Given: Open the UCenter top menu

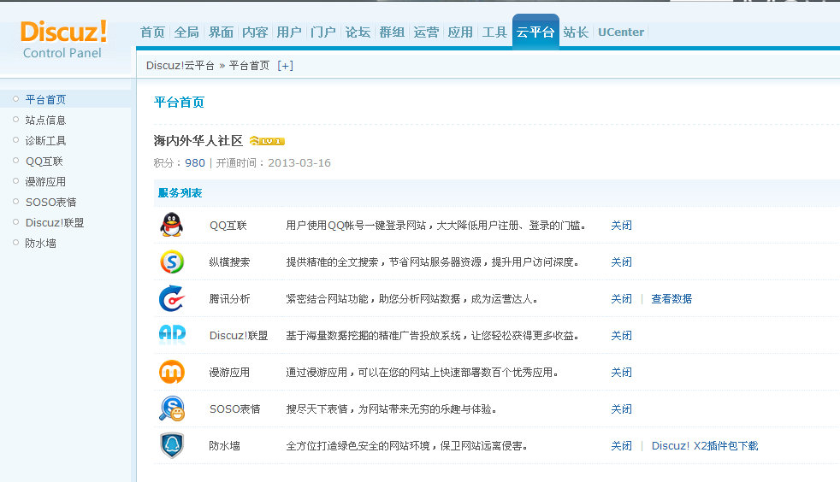Looking at the screenshot, I should (621, 32).
